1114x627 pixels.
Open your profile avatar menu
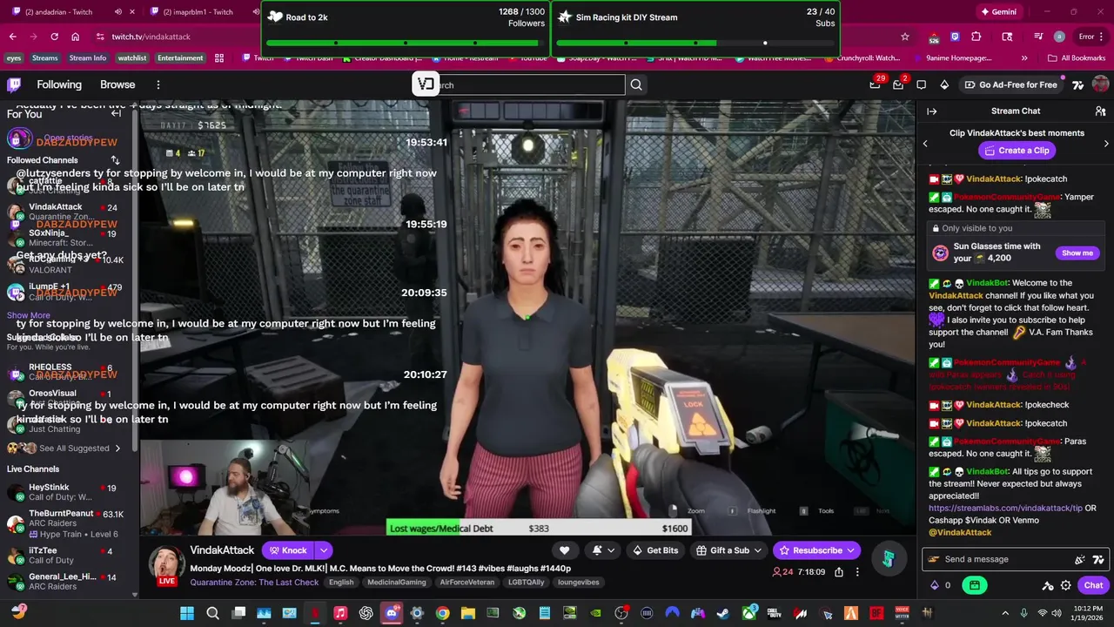pos(1100,84)
